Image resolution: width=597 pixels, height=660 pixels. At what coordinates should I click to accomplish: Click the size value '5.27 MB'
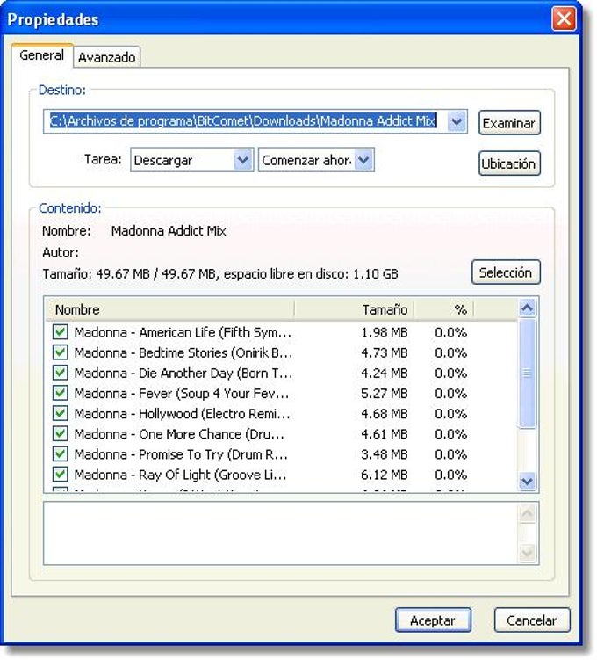click(385, 394)
